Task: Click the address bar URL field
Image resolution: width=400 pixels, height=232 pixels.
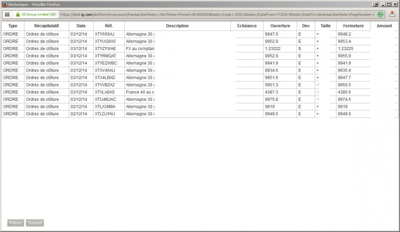Action: coord(217,14)
